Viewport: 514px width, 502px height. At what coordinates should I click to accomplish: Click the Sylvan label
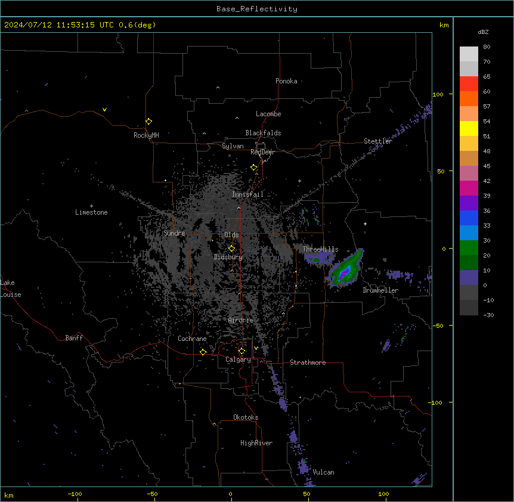pyautogui.click(x=233, y=146)
